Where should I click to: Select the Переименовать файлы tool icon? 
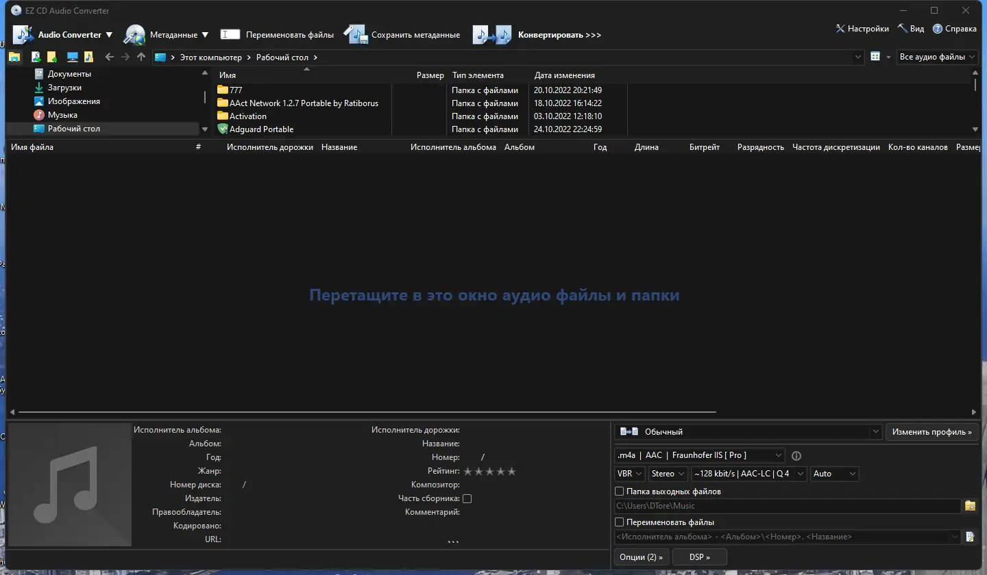pos(230,34)
